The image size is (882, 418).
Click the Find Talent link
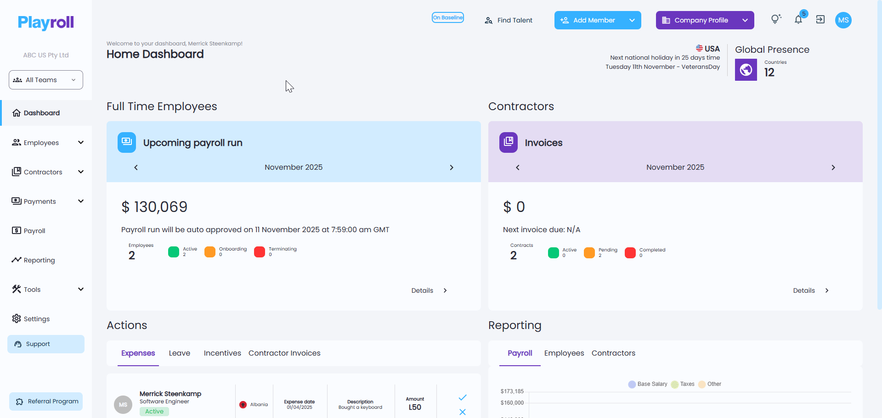[509, 20]
